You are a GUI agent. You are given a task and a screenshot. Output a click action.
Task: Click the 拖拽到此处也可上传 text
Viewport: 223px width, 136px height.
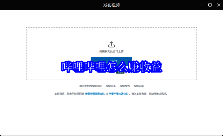pos(111,51)
